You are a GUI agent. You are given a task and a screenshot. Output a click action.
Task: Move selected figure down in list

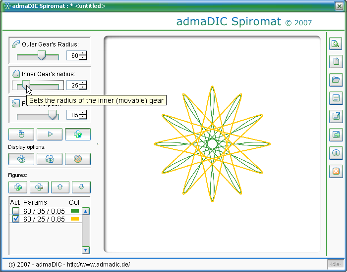81,187
